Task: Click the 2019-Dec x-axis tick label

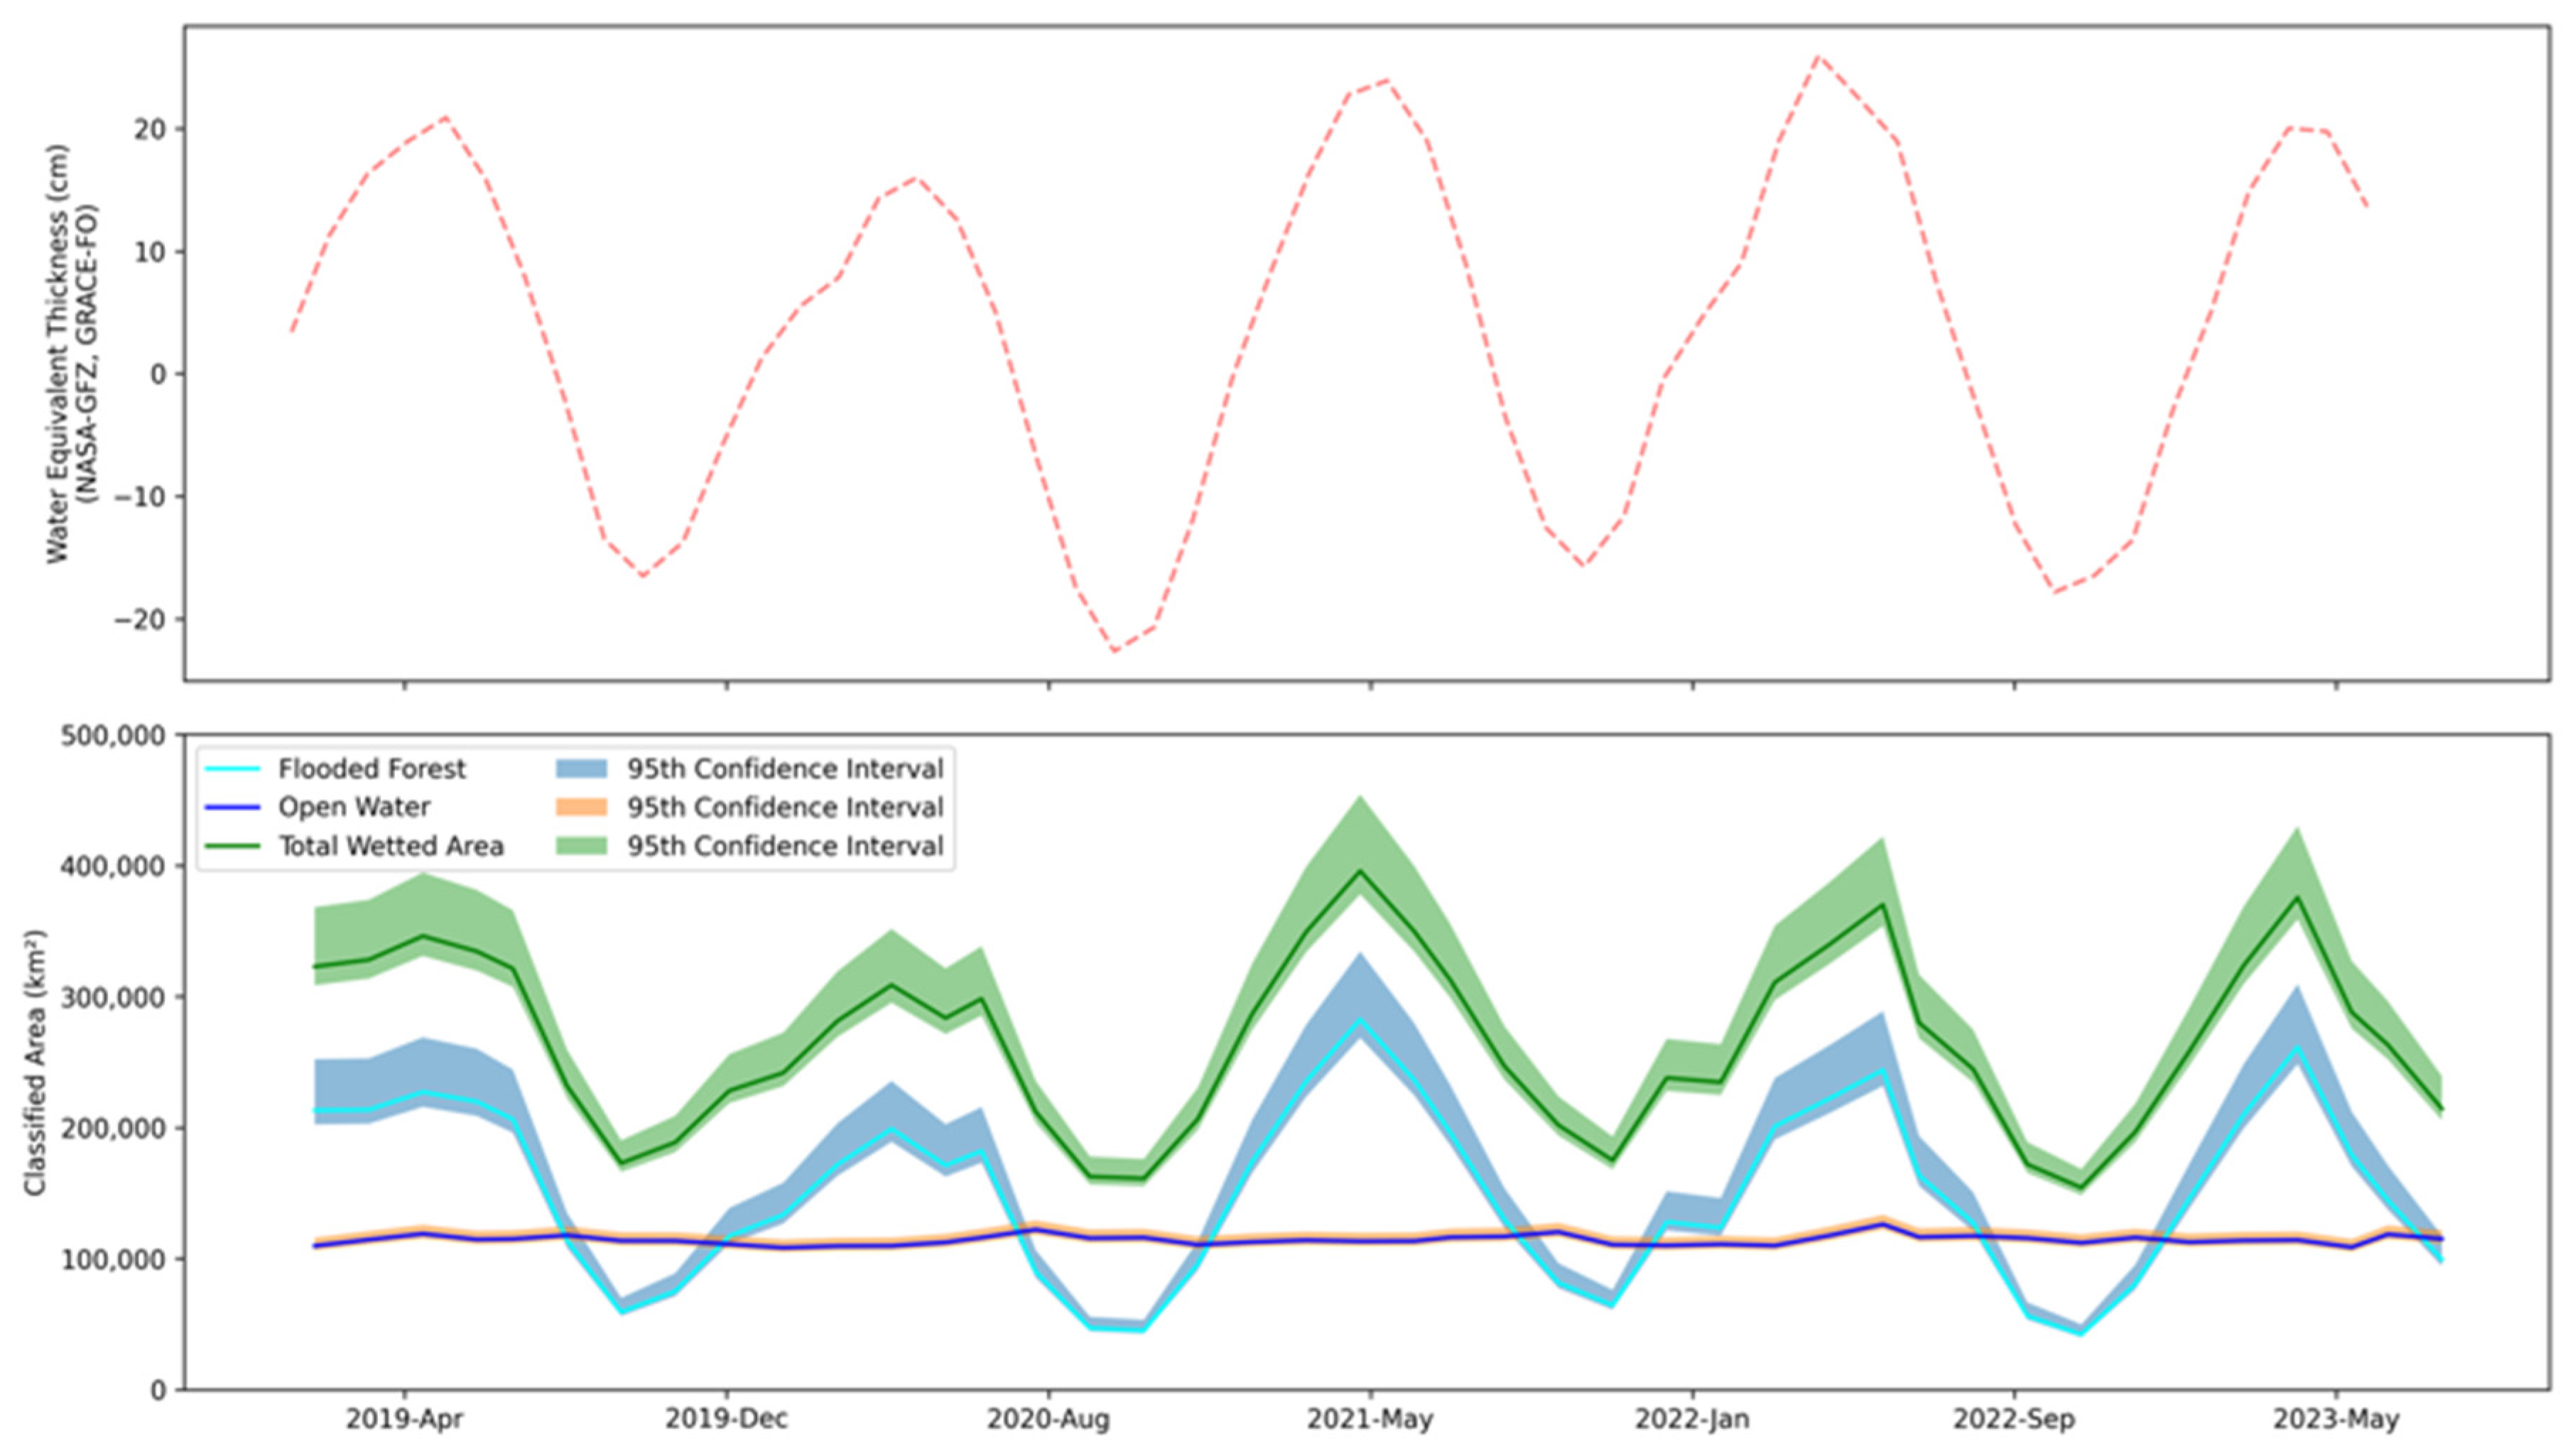Action: point(726,1419)
